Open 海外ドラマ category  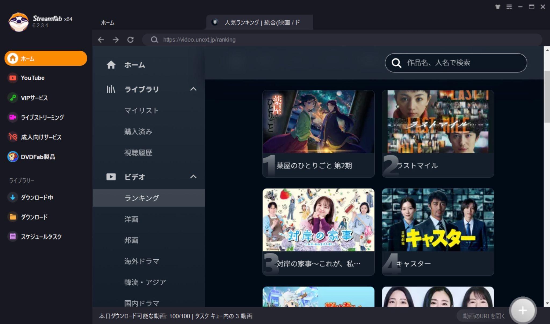142,261
